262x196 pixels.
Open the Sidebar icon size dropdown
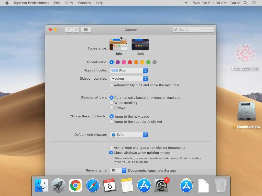128,79
